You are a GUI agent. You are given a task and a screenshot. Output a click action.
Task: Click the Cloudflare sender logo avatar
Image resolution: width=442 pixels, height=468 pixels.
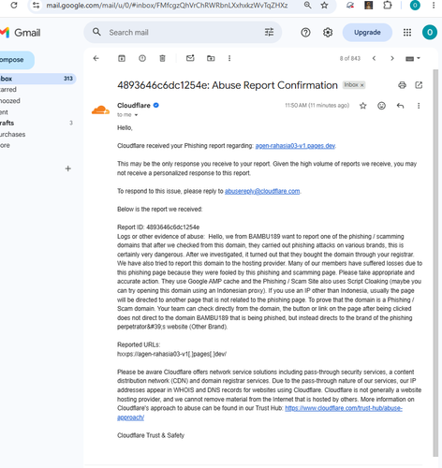pos(100,110)
